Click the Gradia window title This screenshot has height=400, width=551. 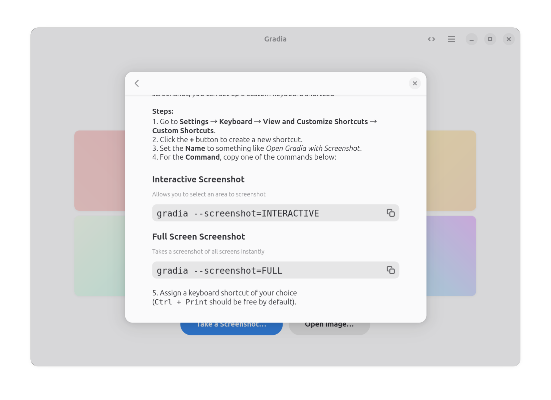coord(275,39)
